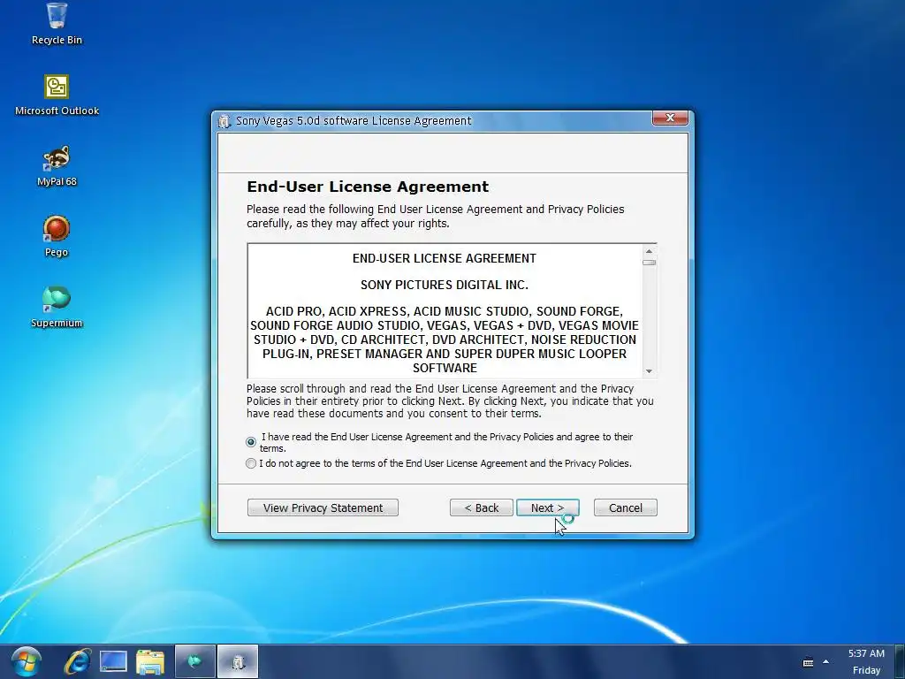
Task: Click the license text scroll down arrow
Action: (649, 371)
